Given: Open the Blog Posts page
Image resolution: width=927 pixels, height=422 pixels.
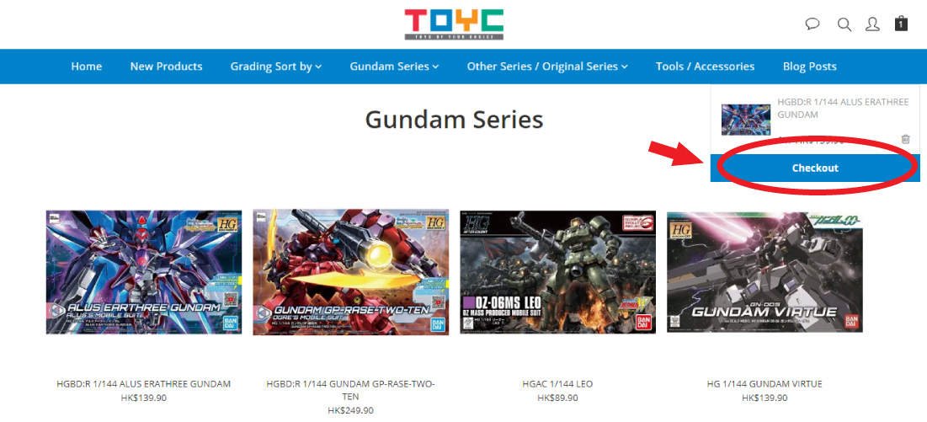Looking at the screenshot, I should [809, 67].
